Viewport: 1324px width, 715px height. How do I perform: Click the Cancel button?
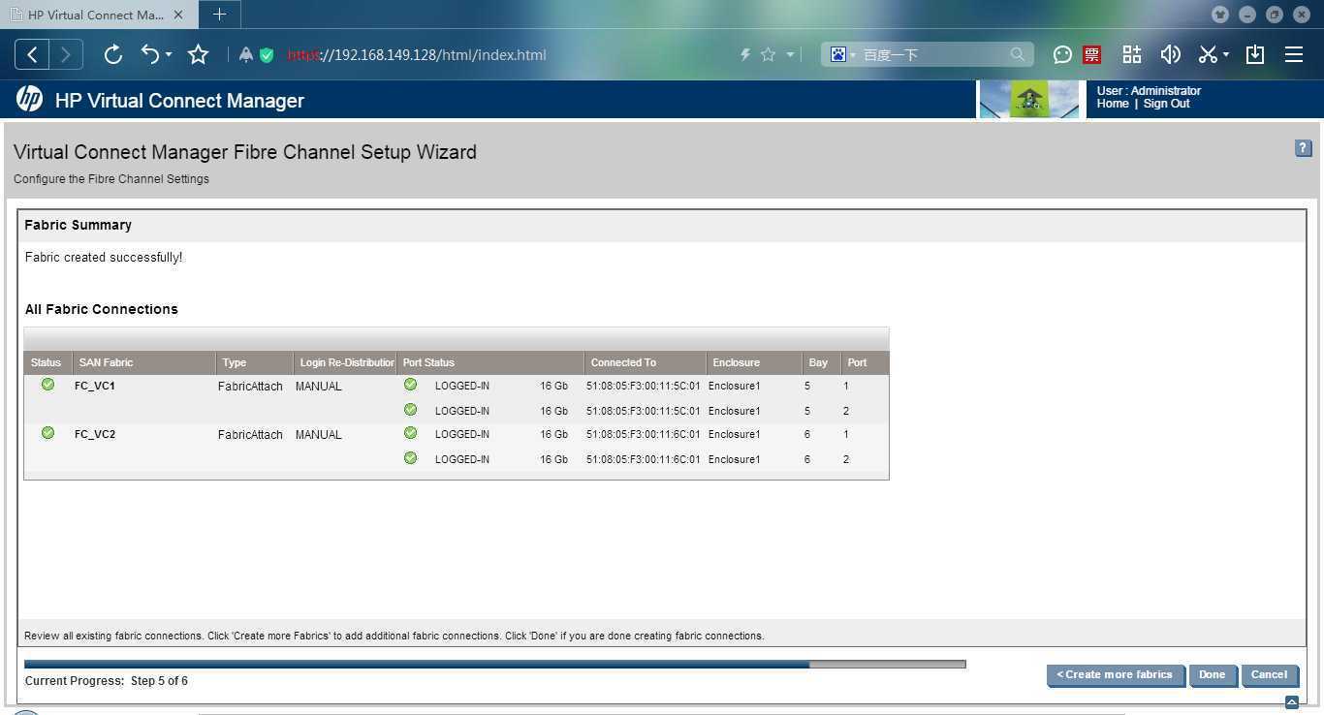(x=1269, y=675)
